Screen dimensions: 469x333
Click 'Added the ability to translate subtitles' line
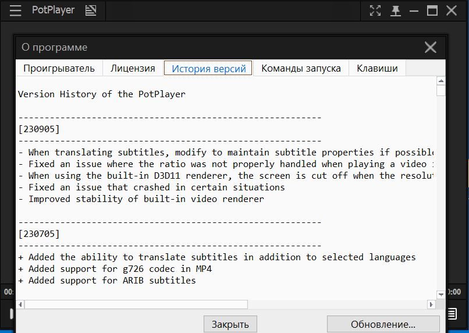tap(217, 257)
